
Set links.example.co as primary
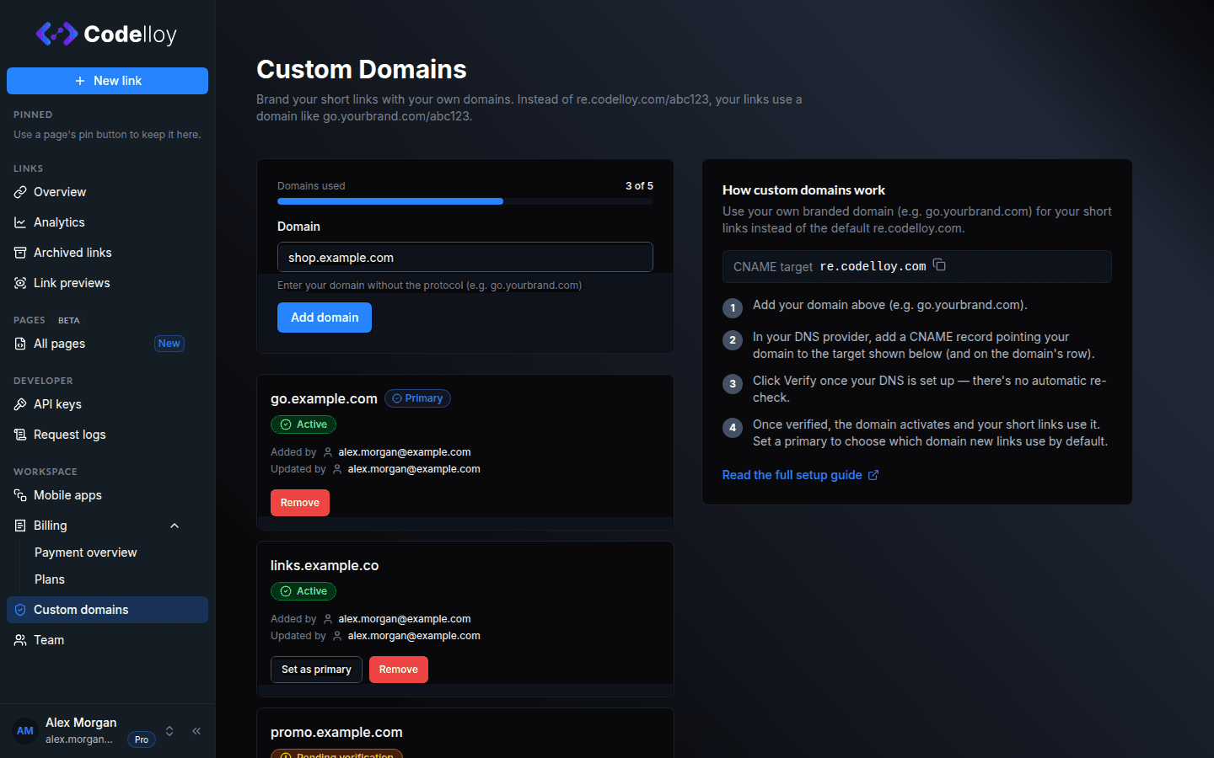[x=316, y=670]
